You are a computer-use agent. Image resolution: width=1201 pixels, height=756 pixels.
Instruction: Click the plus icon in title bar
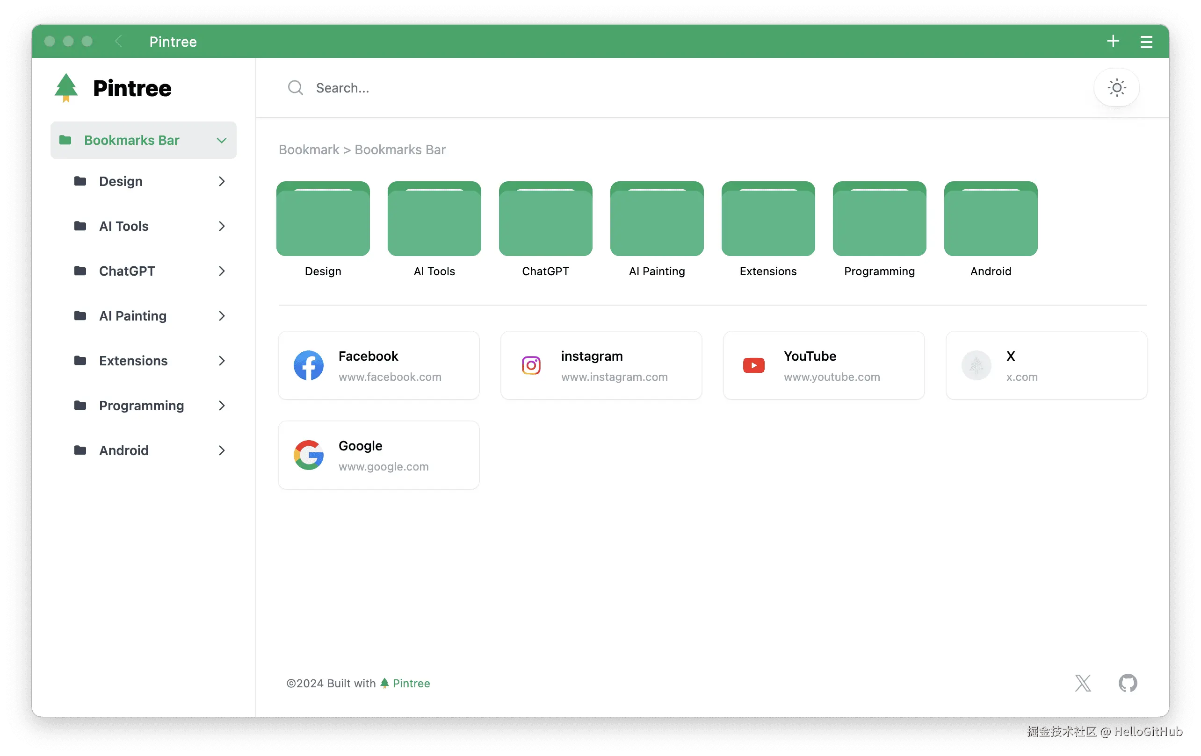[x=1113, y=42]
